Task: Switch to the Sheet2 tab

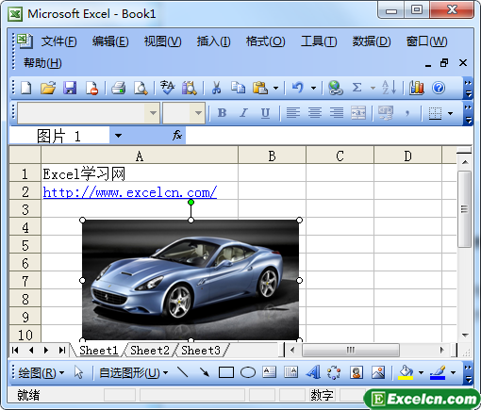Action: point(150,350)
